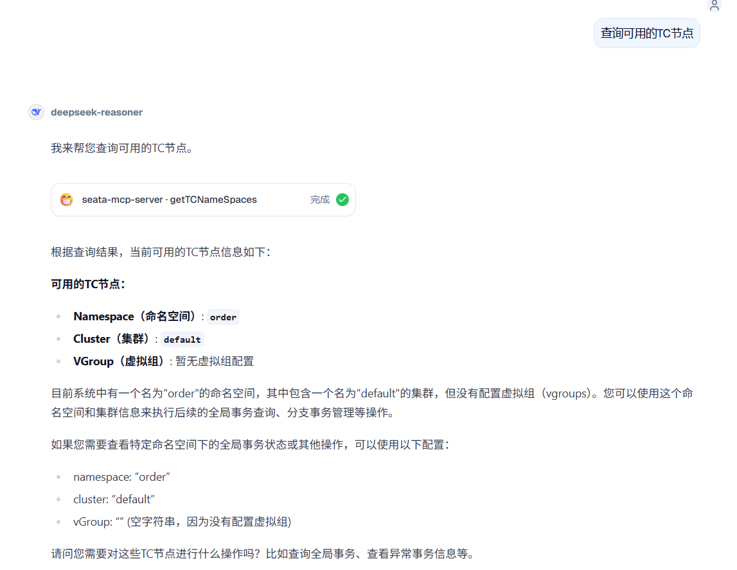Viewport: 737px width, 570px height.
Task: Expand the seata-mcp-server getTCNameSpaces tool call
Action: (170, 200)
